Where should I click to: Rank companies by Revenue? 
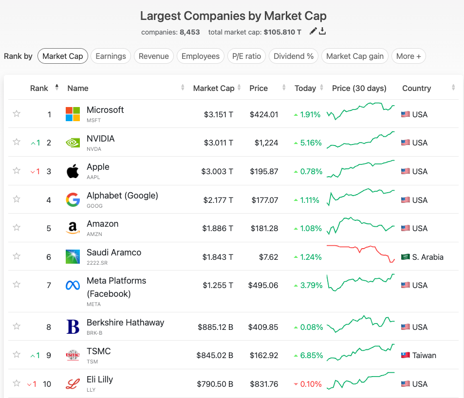point(153,56)
